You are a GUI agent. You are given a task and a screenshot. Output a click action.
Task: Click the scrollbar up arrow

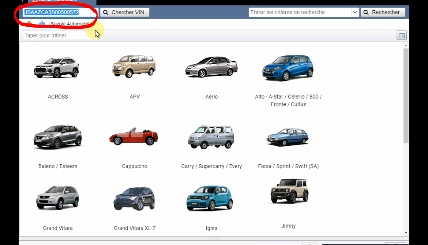(x=406, y=46)
